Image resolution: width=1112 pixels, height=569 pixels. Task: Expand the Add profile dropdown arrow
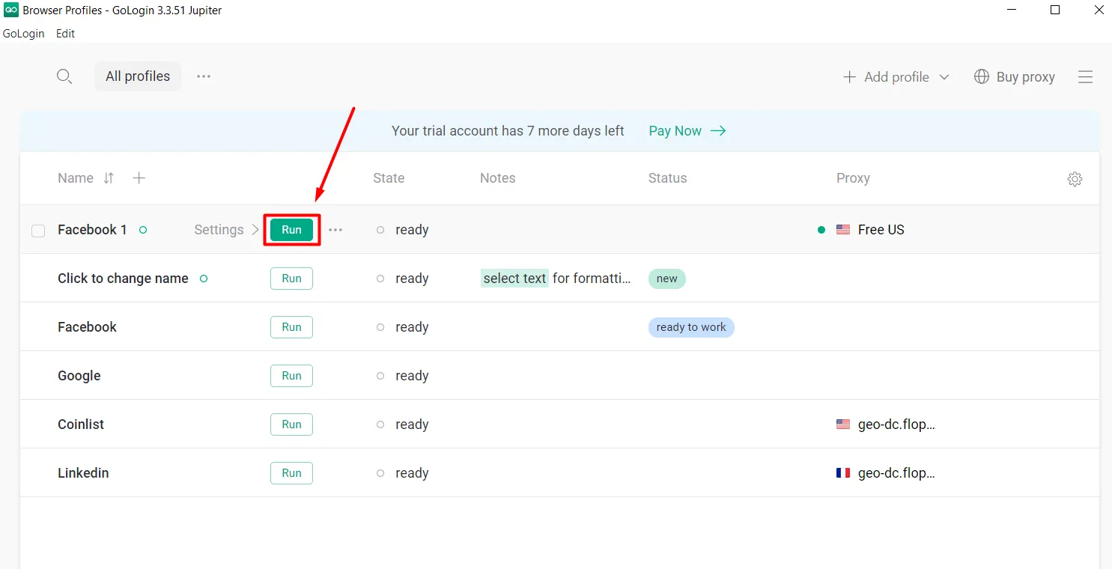(944, 77)
